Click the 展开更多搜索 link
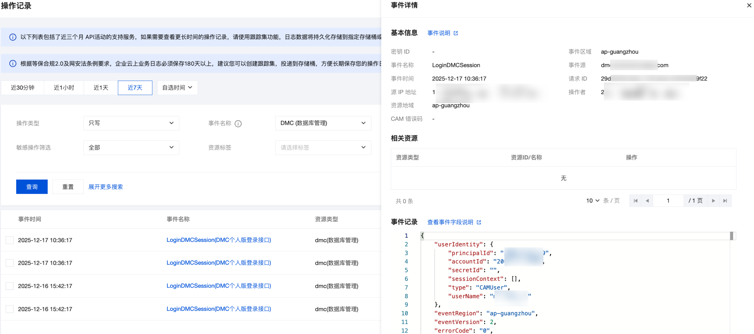Viewport: 754px width, 334px height. (105, 186)
